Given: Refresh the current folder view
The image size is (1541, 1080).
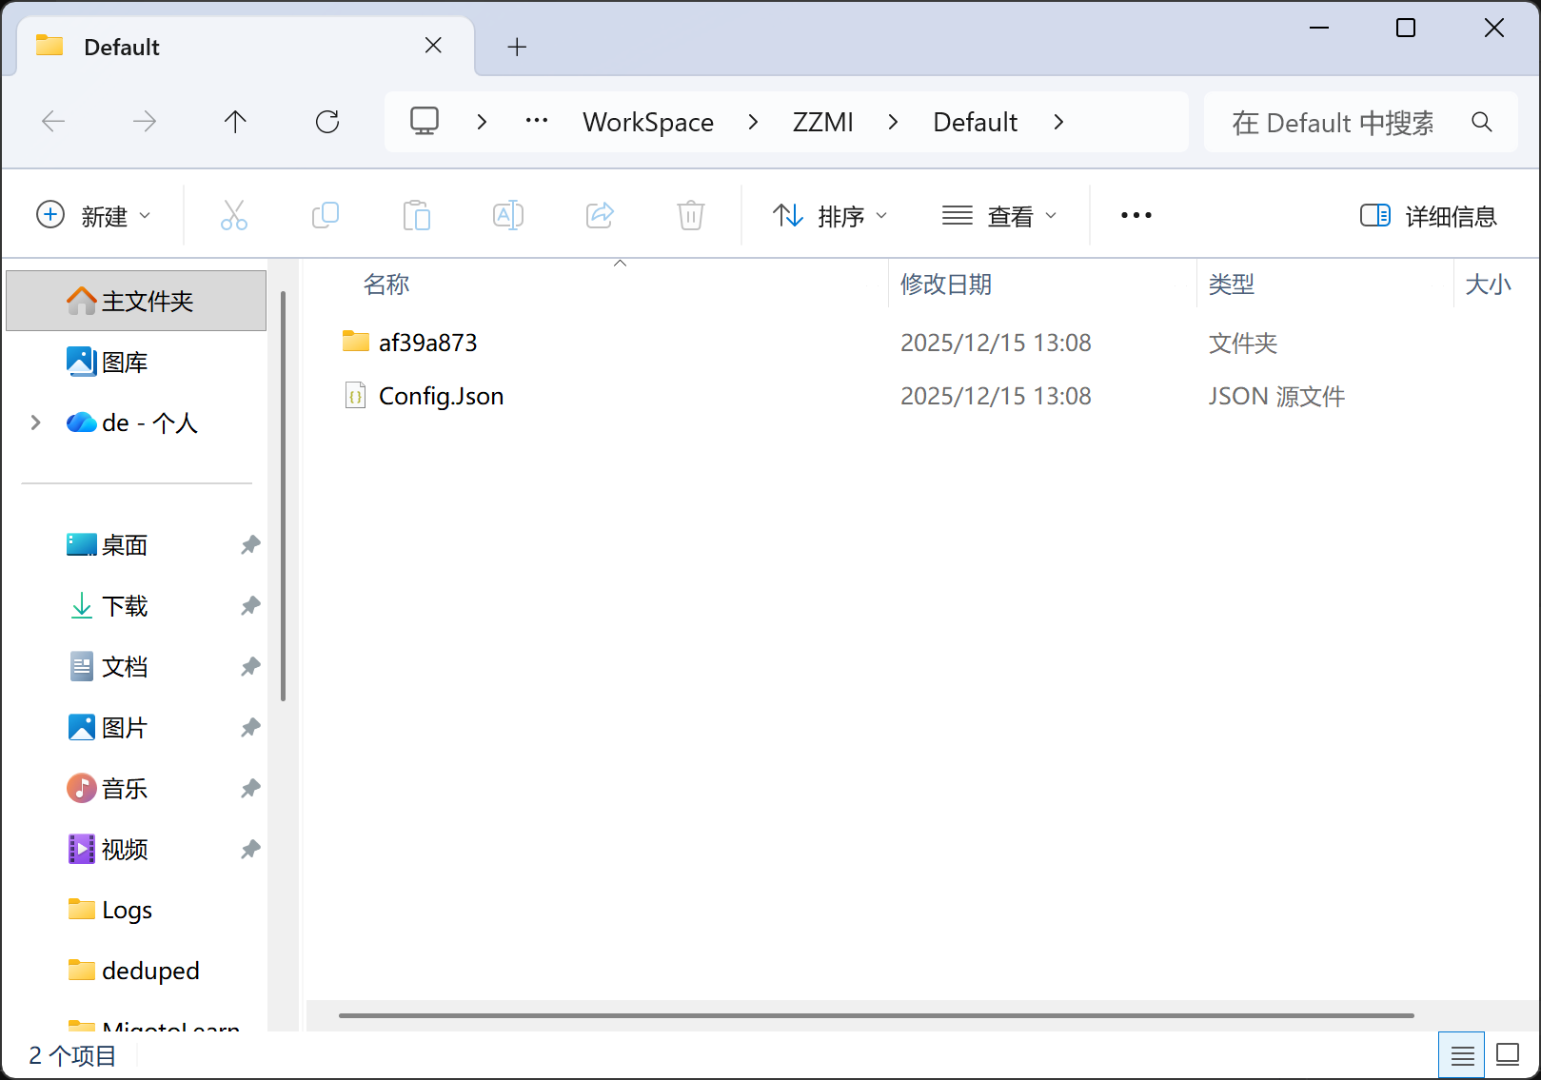Looking at the screenshot, I should click(x=327, y=122).
